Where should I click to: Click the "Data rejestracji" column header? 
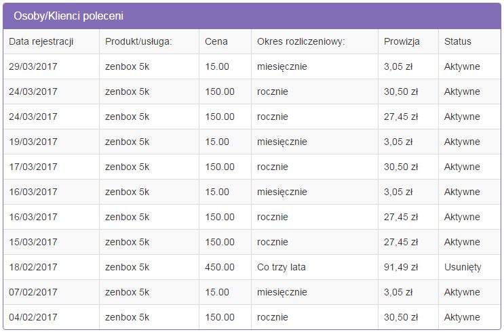[41, 41]
